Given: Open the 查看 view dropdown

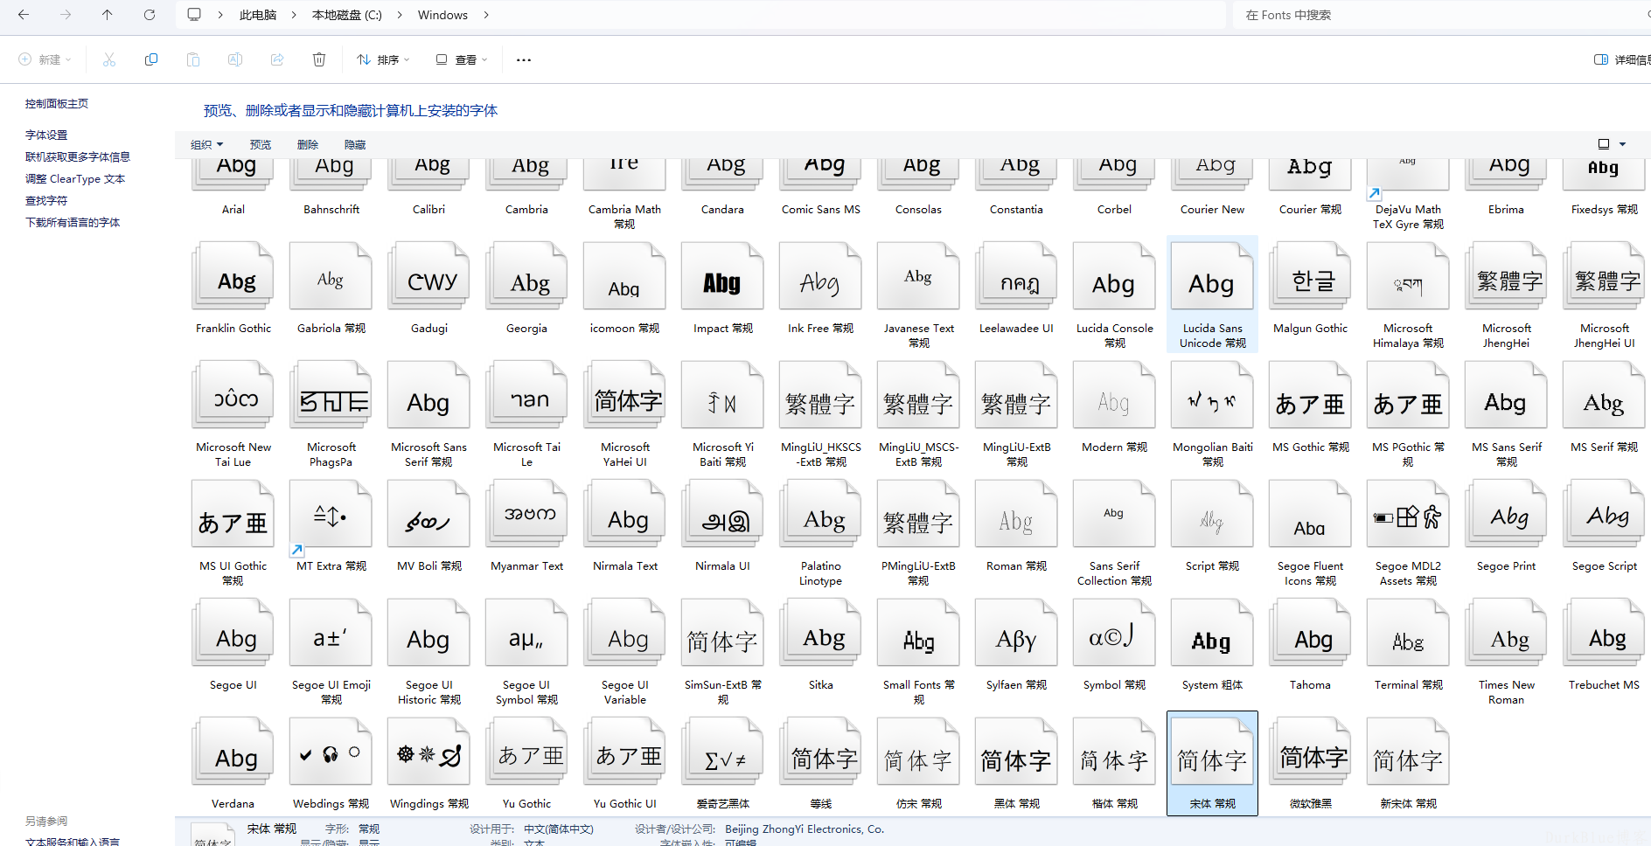Looking at the screenshot, I should click(462, 59).
